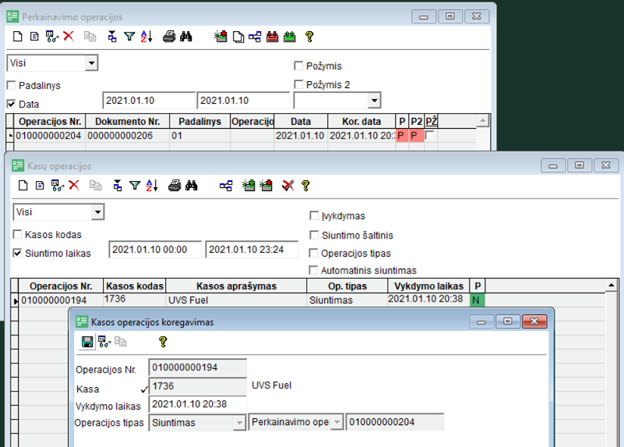This screenshot has height=447, width=624.
Task: Click the yellow help question mark in Perkainavimo operacijos
Action: pyautogui.click(x=309, y=36)
